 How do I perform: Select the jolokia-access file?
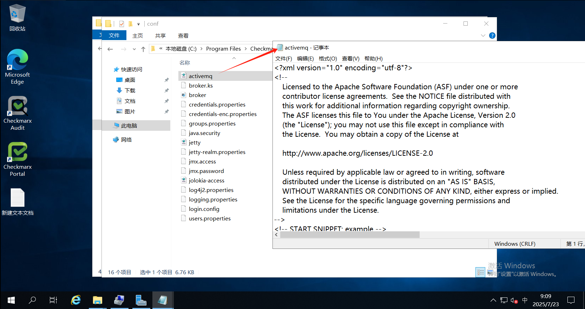pos(206,181)
